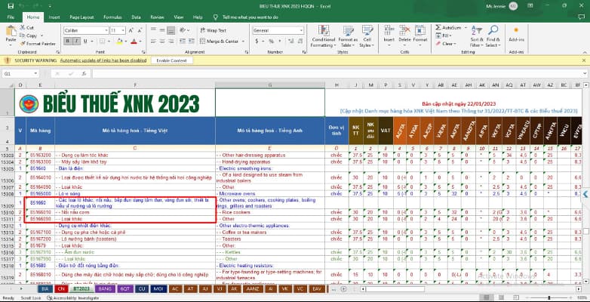Image resolution: width=590 pixels, height=302 pixels.
Task: Open the BT2023 sheet tab
Action: 80,288
